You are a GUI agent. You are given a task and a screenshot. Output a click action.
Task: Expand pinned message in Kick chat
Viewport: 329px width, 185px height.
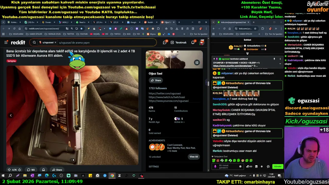click(280, 64)
